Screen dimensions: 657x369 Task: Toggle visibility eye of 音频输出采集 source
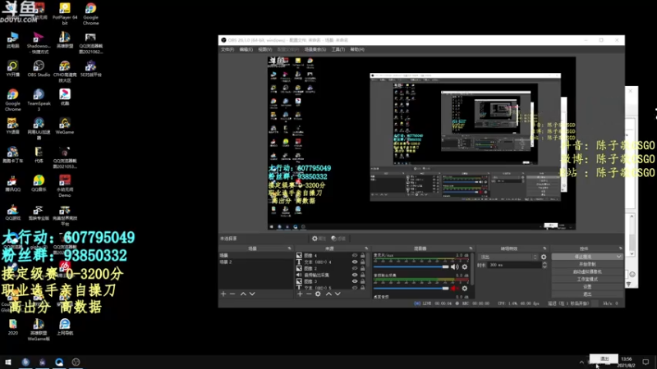pos(355,275)
